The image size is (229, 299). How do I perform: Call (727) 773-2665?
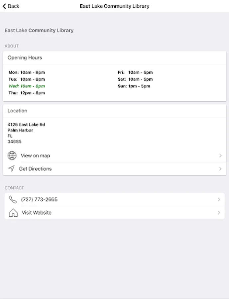click(x=39, y=199)
